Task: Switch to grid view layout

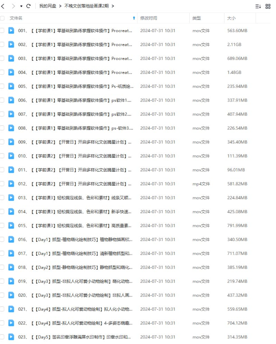Action: (x=268, y=6)
